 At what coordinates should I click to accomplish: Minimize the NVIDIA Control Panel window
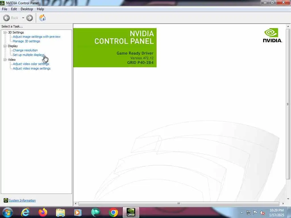[265, 3]
